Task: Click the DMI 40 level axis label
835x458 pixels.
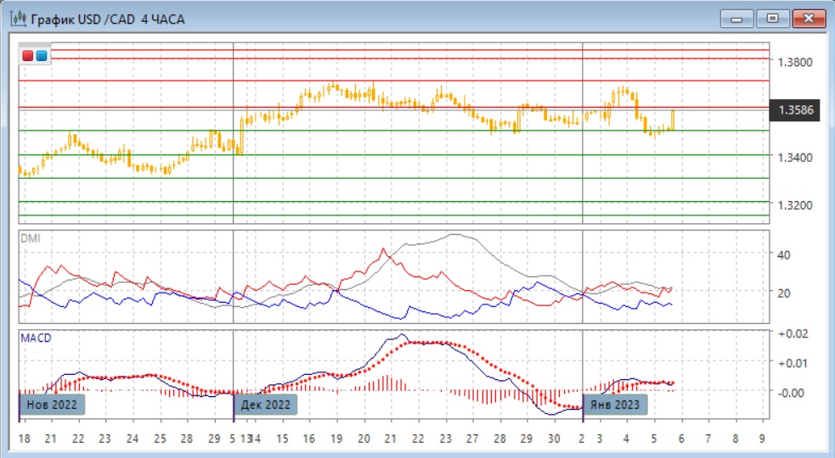Action: [x=784, y=254]
